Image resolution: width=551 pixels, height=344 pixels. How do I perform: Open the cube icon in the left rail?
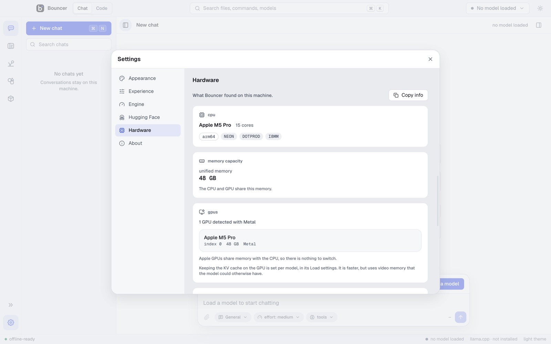click(11, 99)
